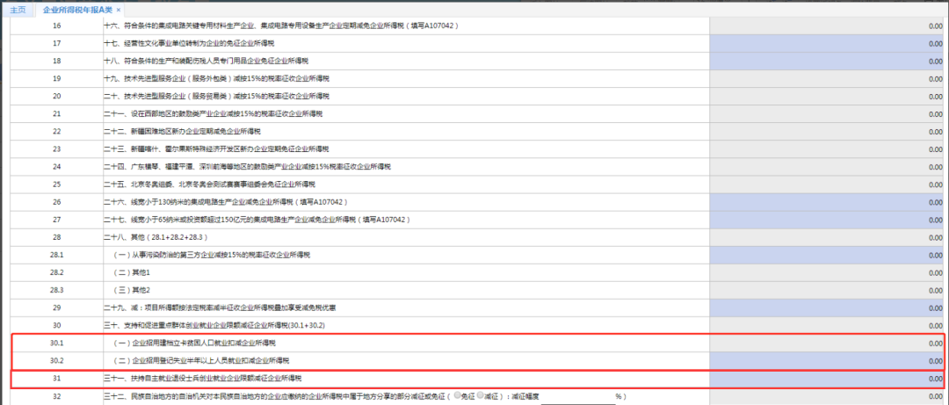Image resolution: width=949 pixels, height=405 pixels.
Task: Switch to the 主页 tab
Action: click(18, 10)
